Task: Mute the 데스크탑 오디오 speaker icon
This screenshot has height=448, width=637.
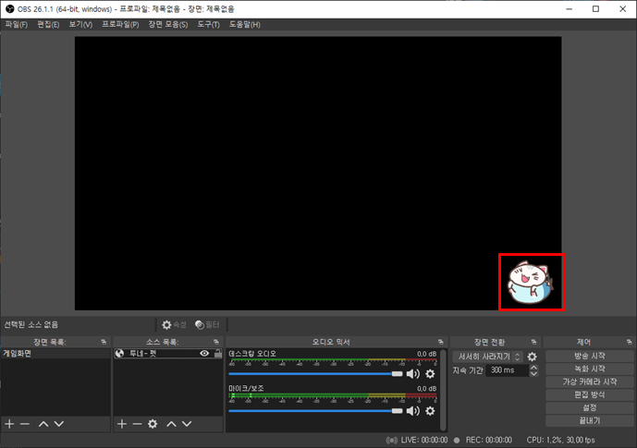Action: click(x=413, y=374)
